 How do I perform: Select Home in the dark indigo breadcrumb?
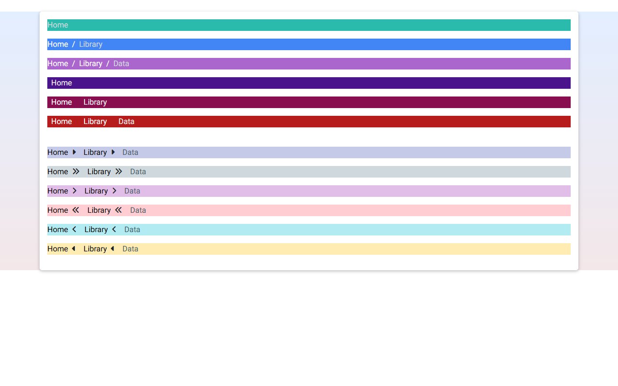(61, 83)
